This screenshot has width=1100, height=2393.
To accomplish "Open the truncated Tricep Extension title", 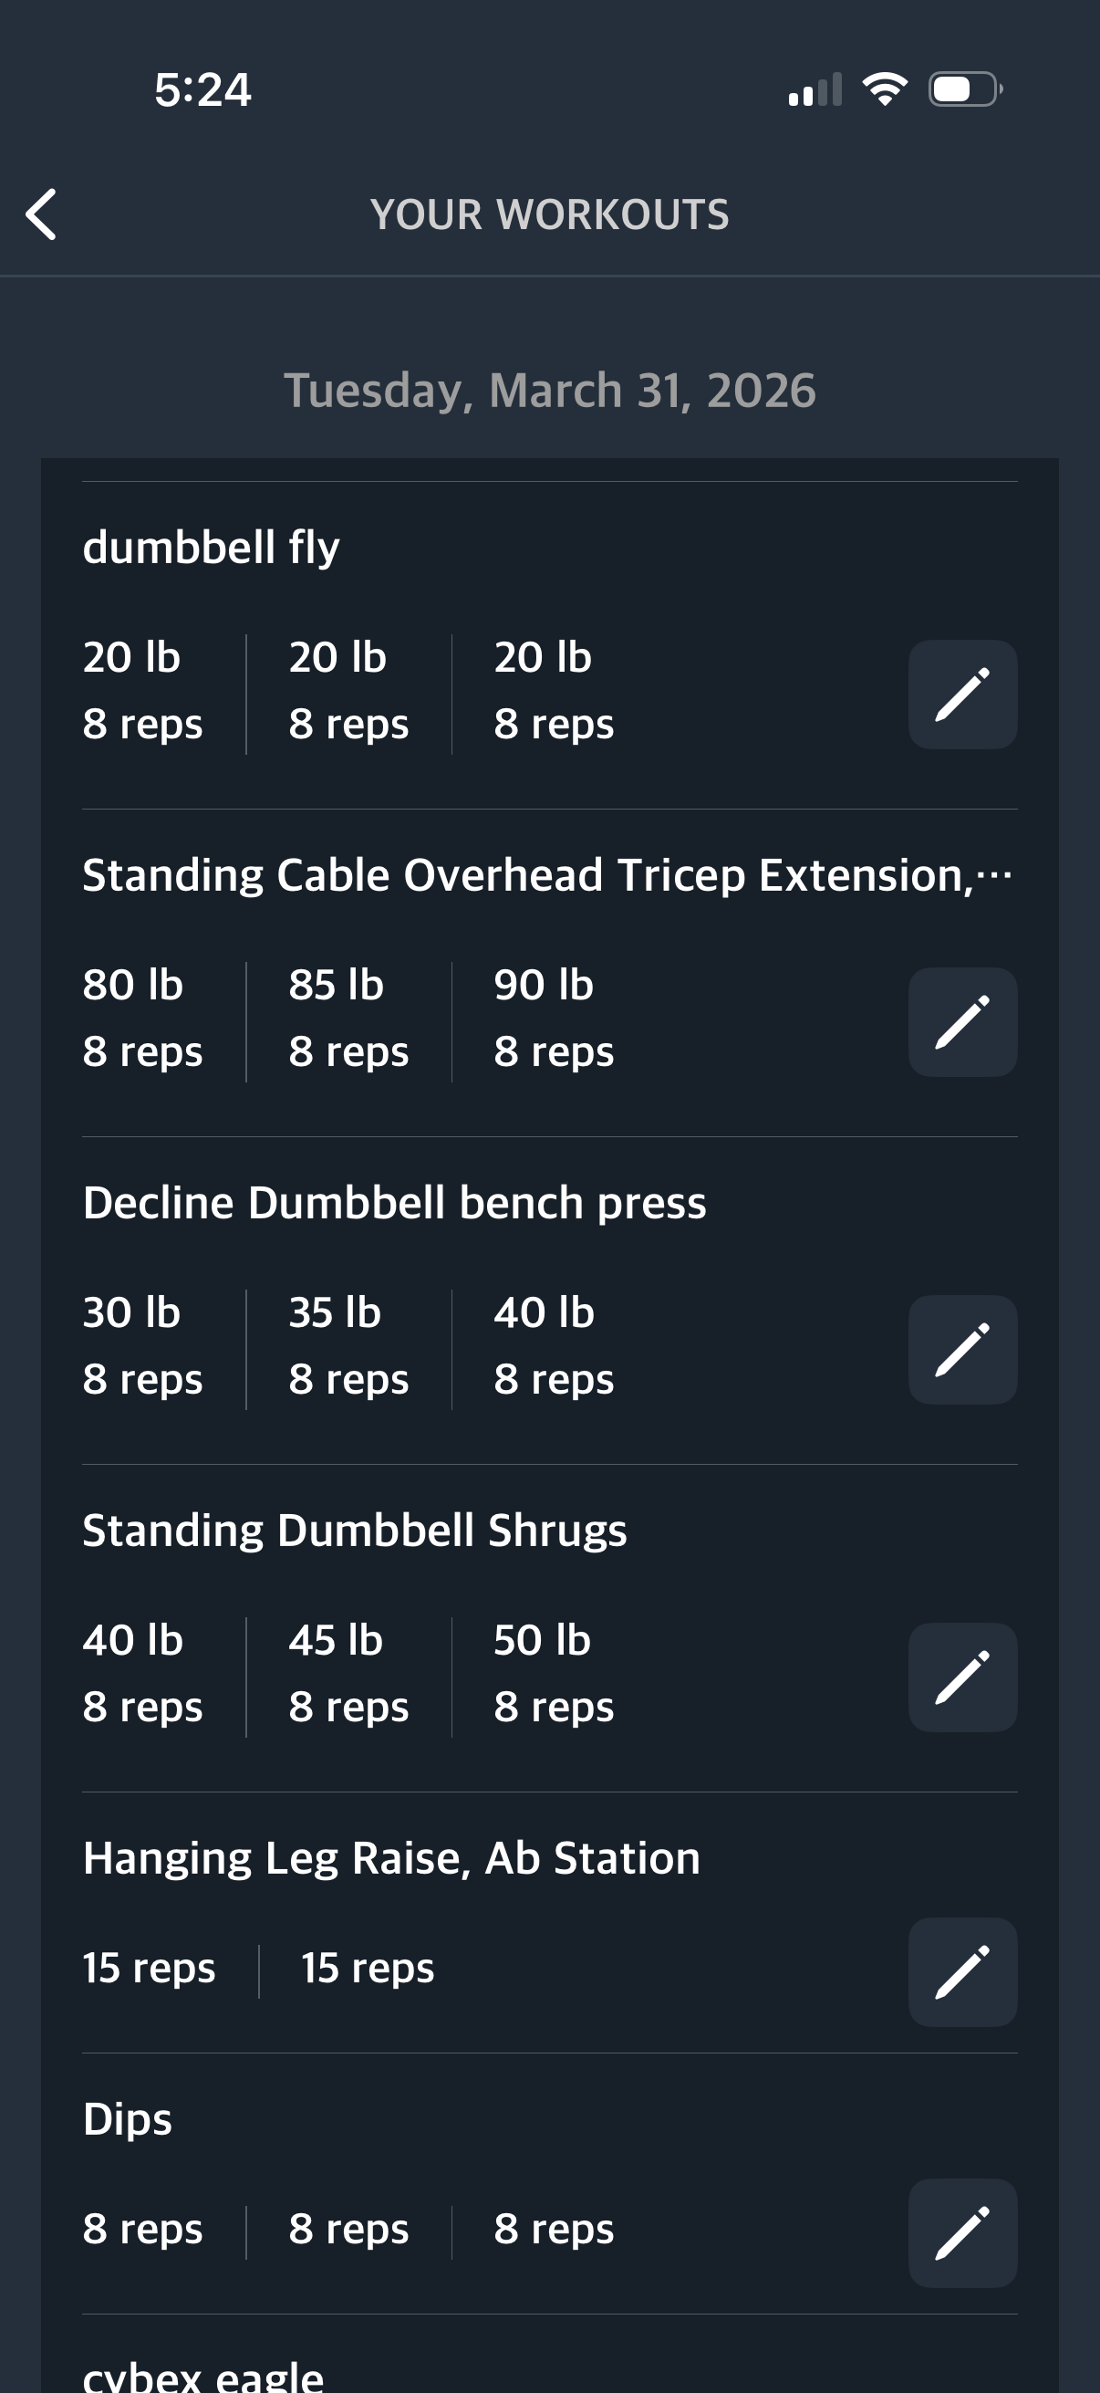I will tap(546, 875).
